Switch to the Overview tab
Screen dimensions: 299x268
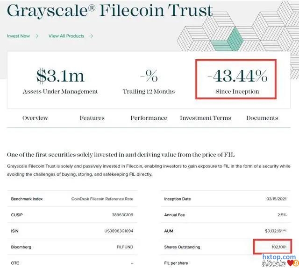[x=35, y=118]
